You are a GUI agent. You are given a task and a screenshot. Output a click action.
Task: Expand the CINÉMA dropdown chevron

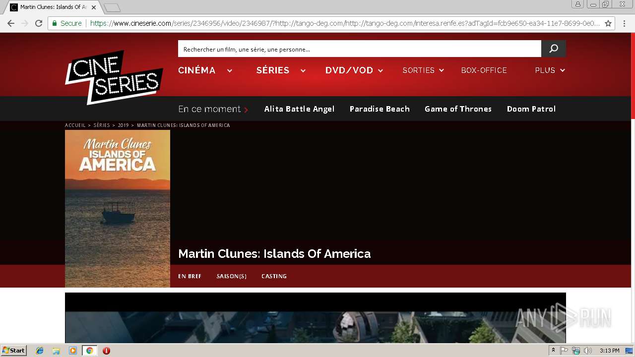pos(230,70)
